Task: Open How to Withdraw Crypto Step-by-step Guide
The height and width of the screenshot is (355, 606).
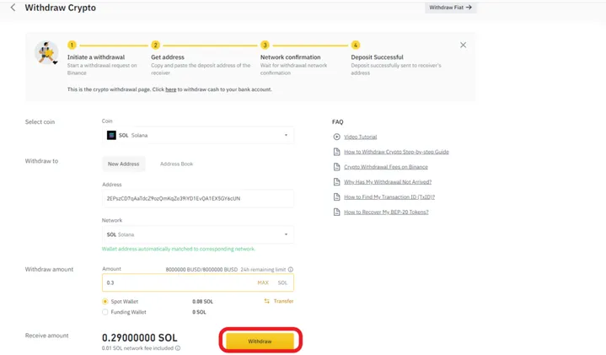Action: 396,152
